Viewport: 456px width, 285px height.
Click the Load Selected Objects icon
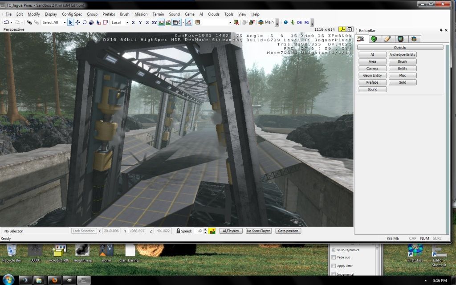click(x=252, y=22)
